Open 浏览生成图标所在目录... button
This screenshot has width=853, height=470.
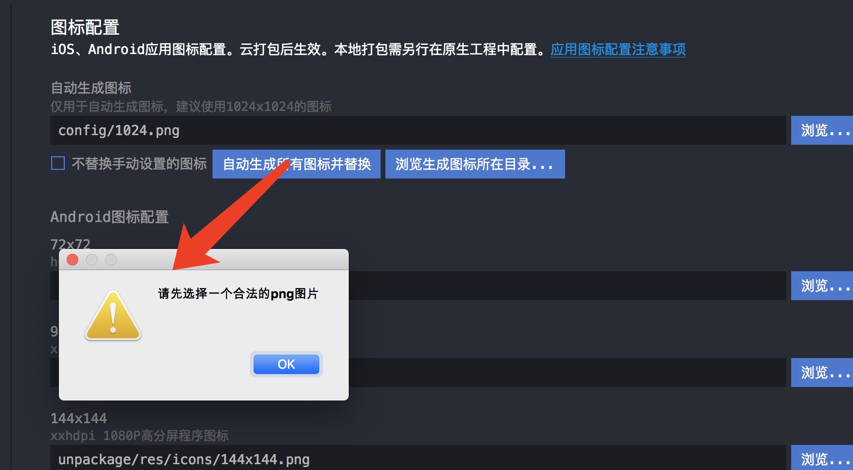coord(475,164)
